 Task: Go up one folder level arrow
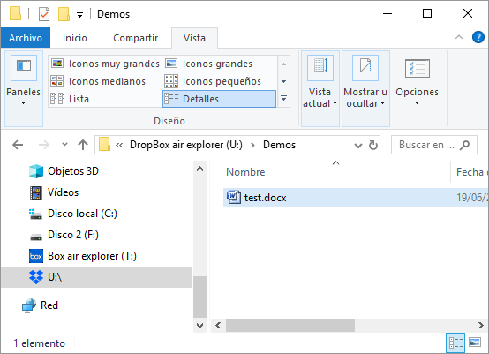point(83,145)
